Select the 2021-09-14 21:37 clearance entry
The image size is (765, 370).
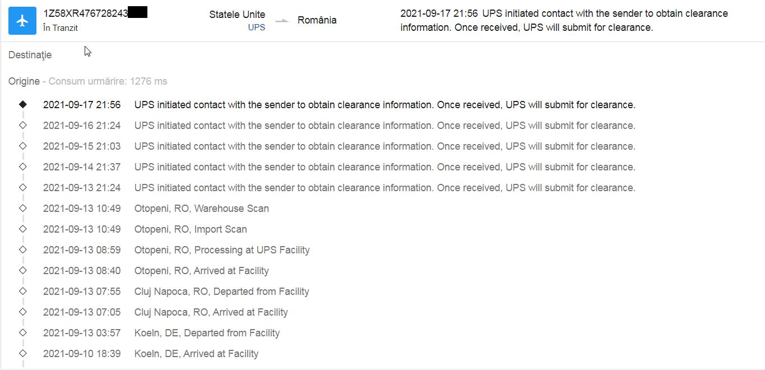[x=339, y=166]
